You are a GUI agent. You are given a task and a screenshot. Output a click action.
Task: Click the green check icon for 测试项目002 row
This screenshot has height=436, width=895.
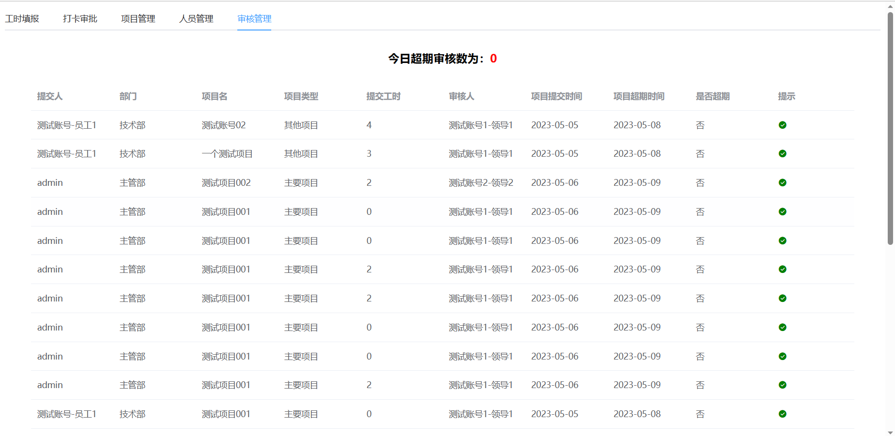click(x=783, y=182)
